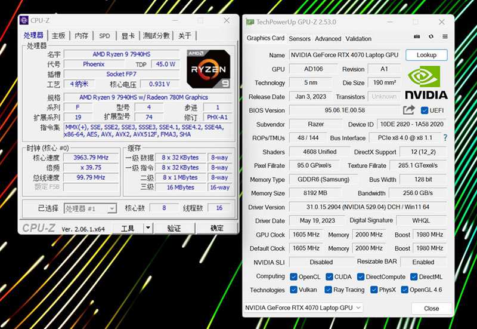Image resolution: width=477 pixels, height=329 pixels.
Task: Click the Resizable BAR Enabled value
Action: point(423,262)
